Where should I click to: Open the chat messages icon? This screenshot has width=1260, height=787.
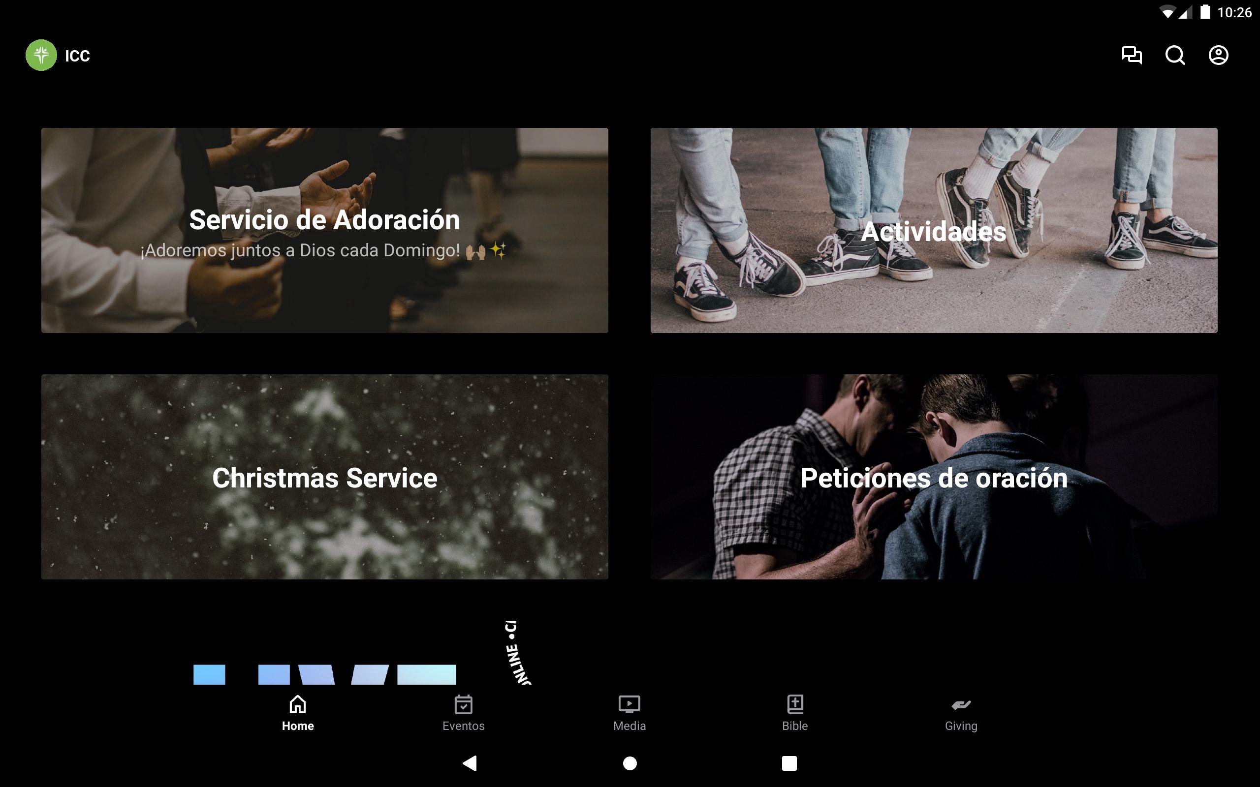1132,55
